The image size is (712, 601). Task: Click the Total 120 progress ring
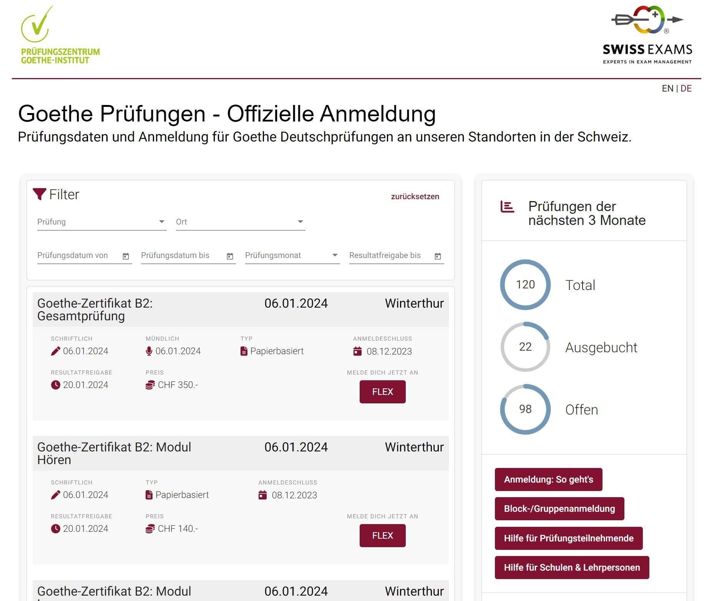525,285
